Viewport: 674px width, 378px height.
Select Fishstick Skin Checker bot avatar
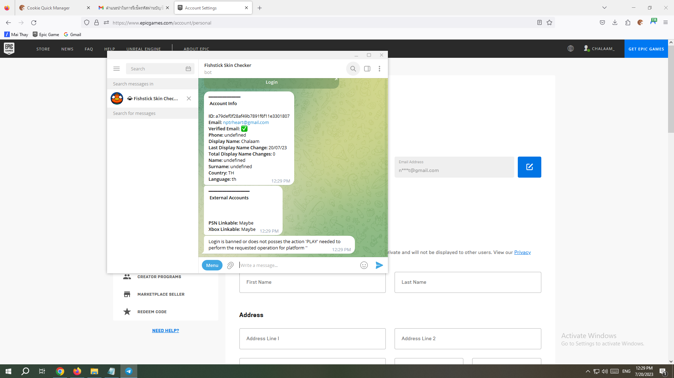click(117, 98)
